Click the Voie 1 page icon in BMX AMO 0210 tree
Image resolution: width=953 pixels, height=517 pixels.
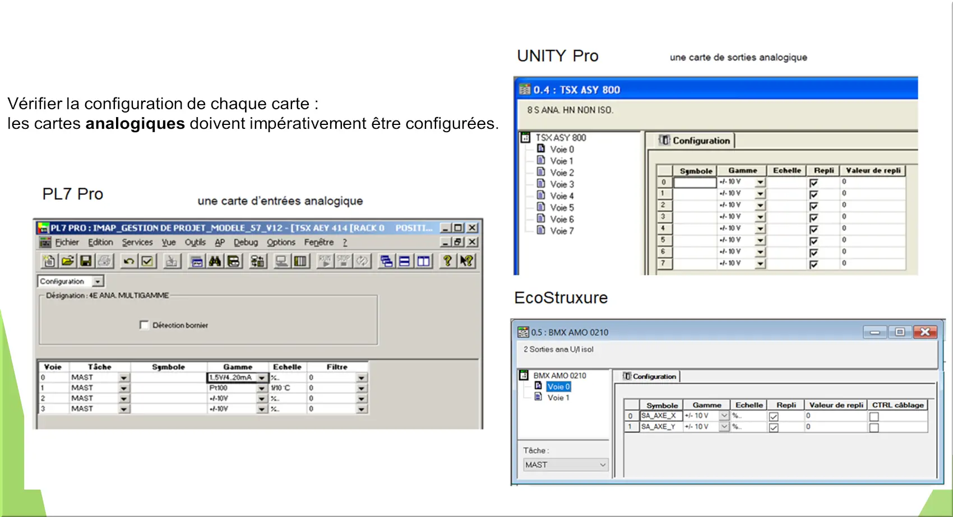538,397
